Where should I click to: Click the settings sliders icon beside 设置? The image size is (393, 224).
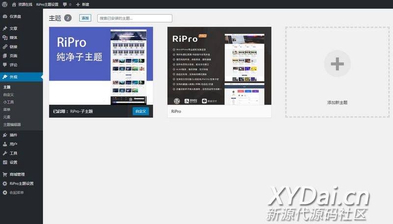(5, 163)
